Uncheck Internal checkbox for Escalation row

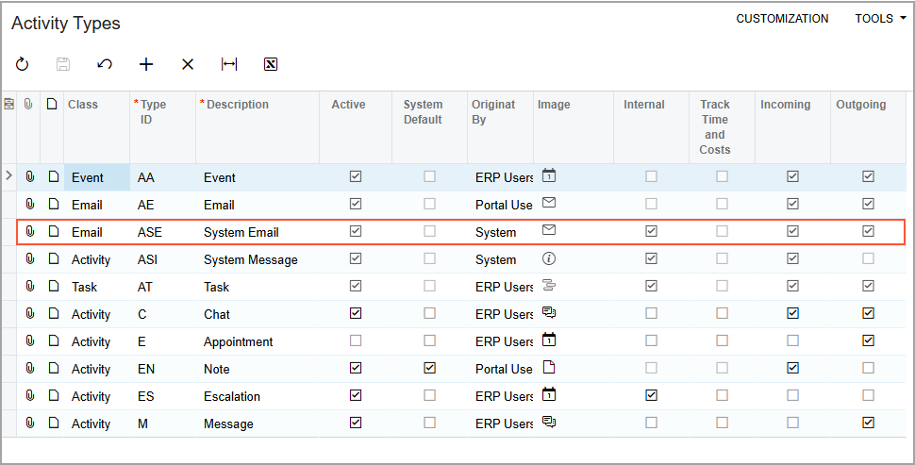coord(651,395)
